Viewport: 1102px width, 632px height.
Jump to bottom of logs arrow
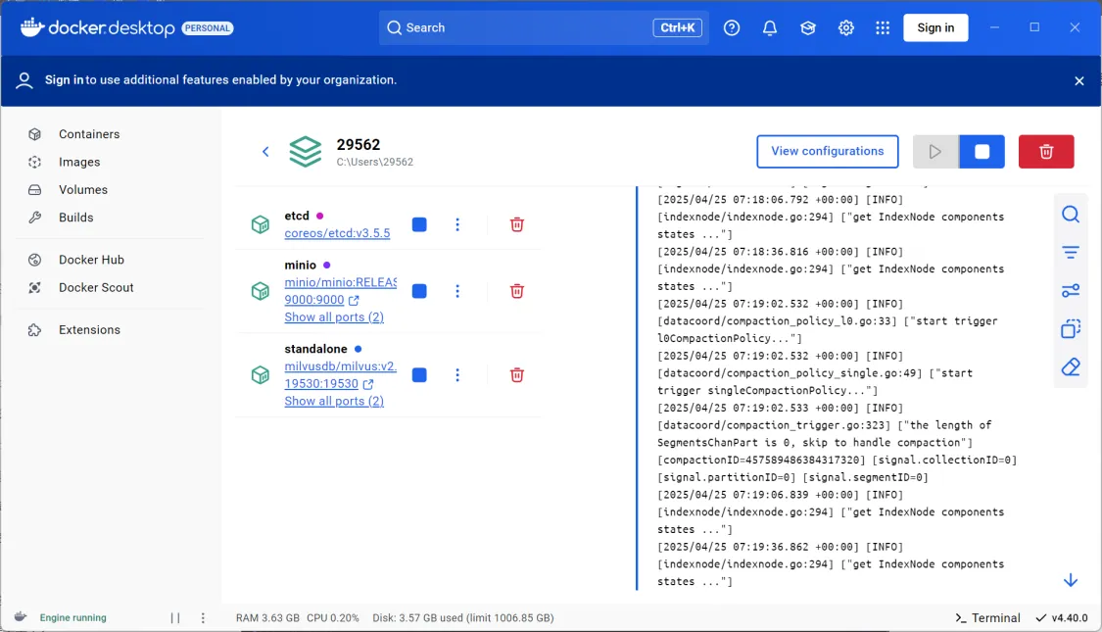pyautogui.click(x=1070, y=580)
